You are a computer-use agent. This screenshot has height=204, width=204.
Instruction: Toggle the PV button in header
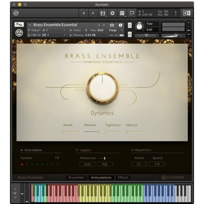[x=189, y=34]
